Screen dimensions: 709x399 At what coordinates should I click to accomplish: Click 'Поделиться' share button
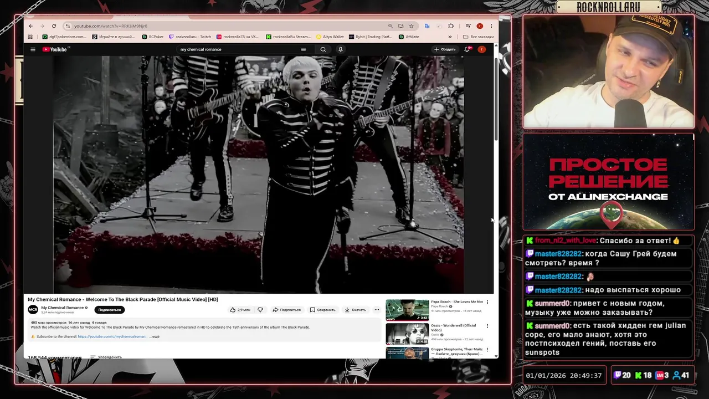(286, 310)
